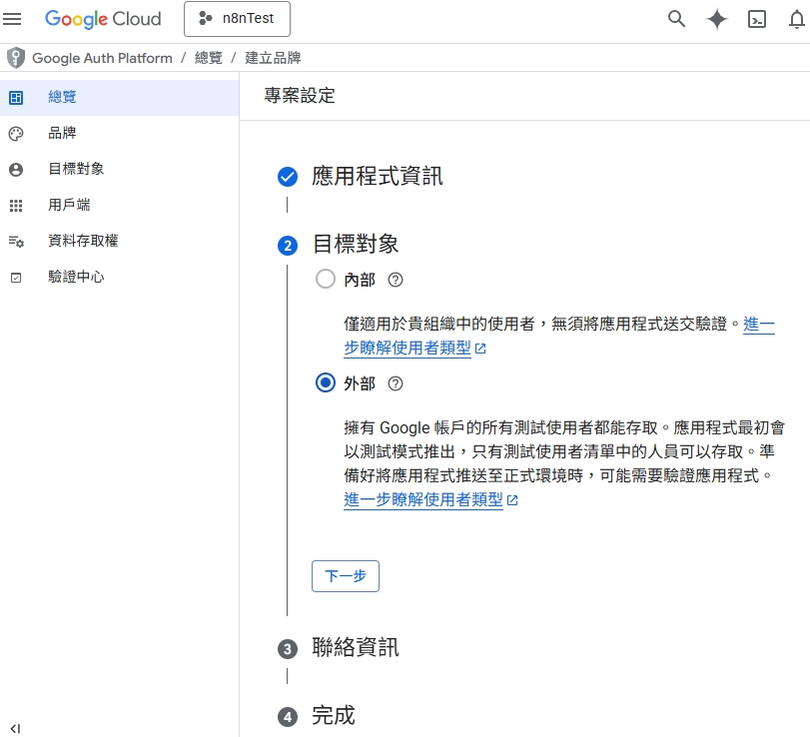Viewport: 810px width, 737px height.
Task: Open the hamburger navigation menu
Action: (x=12, y=19)
